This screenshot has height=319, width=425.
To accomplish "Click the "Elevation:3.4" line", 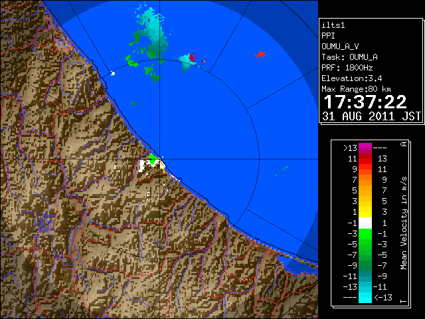I will [352, 78].
